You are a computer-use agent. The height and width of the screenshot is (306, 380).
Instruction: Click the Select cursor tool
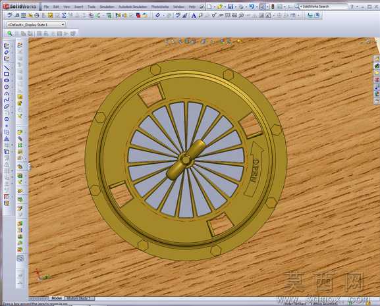pos(263,7)
